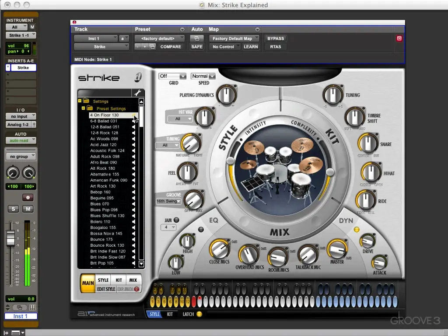This screenshot has height=336, width=448.
Task: Select the KIT keyboard mode tab at bottom
Action: coord(170,314)
